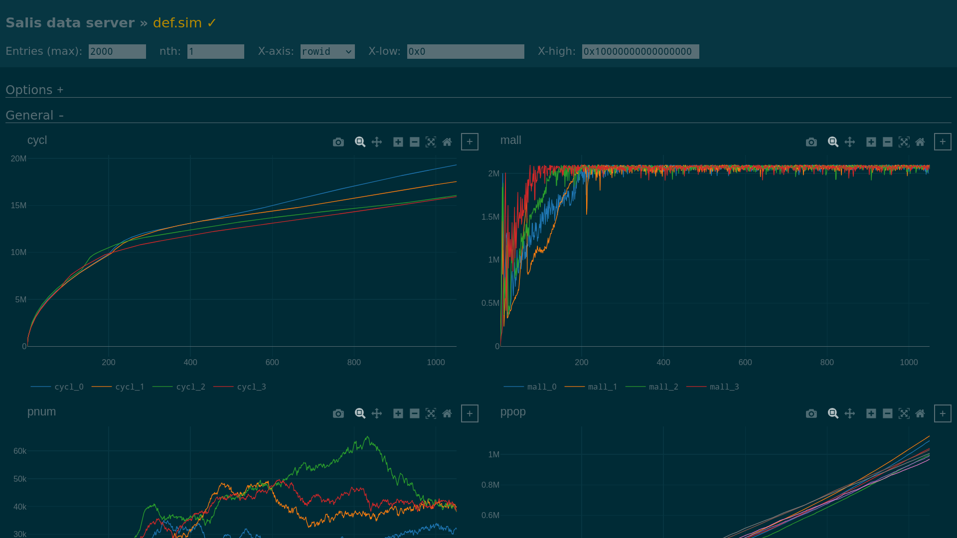Click the plus button beside the pnum plot

coord(470,413)
